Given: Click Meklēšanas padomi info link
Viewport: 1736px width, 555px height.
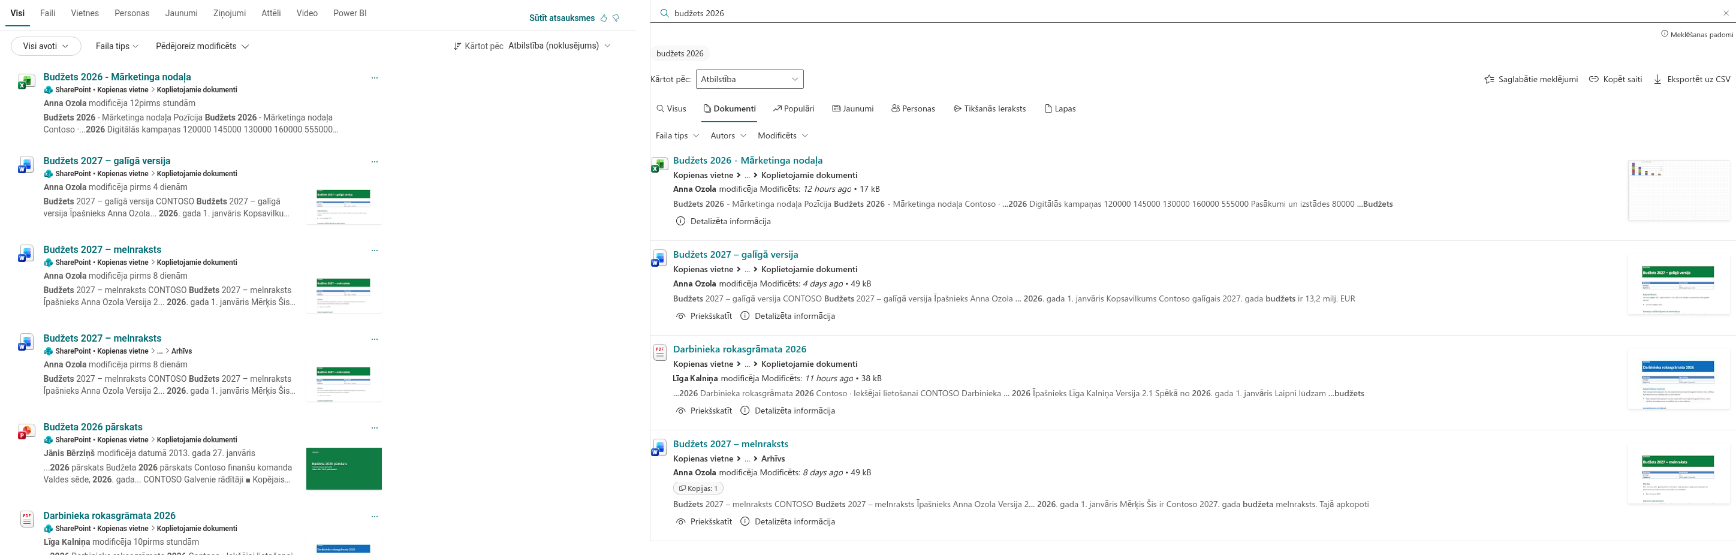Looking at the screenshot, I should click(x=1697, y=34).
